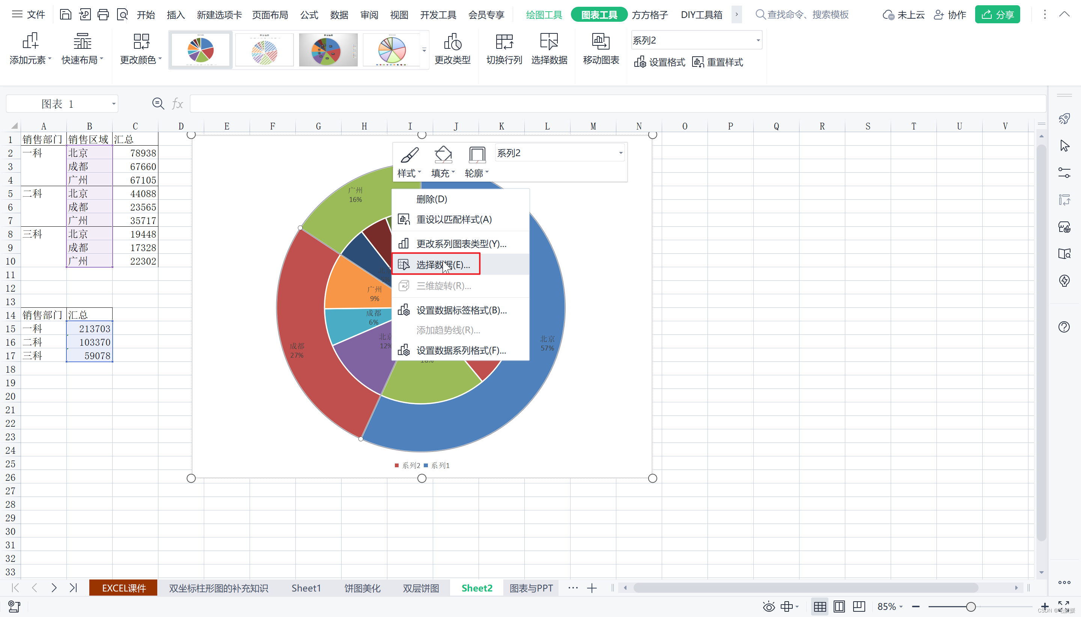Collapse the ribbon with chevron
This screenshot has height=617, width=1081.
pos(1064,14)
